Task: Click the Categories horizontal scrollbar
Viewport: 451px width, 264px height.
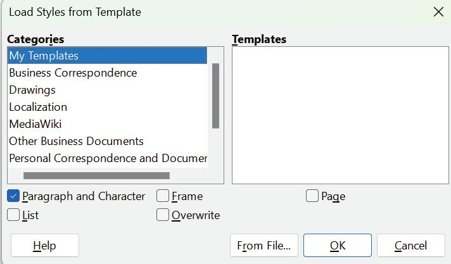Action: click(96, 175)
